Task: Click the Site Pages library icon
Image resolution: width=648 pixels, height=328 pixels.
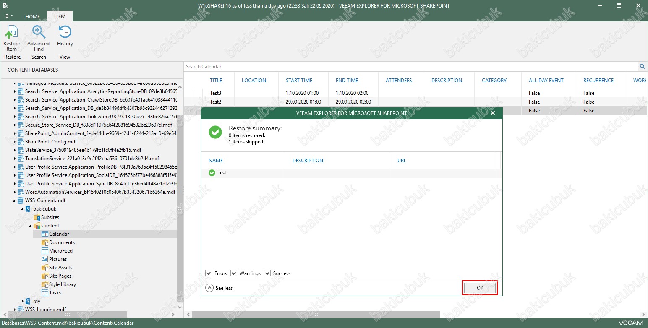Action: pos(45,276)
